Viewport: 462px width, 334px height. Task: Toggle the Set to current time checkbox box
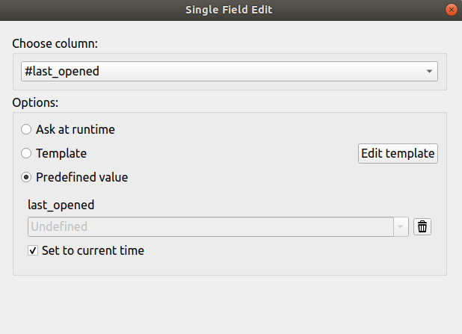(33, 250)
